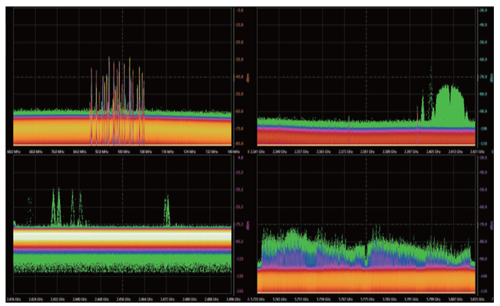
Task: Click the 2.381 GHz frequency axis label
Action: click(x=368, y=152)
